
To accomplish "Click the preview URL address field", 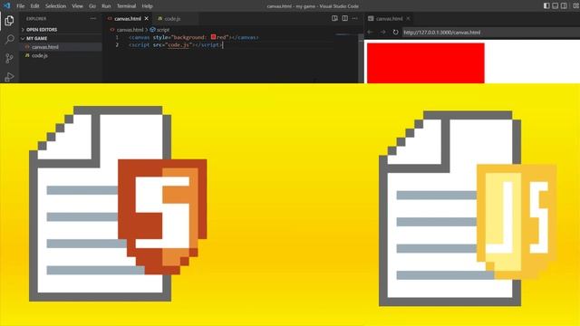I will pyautogui.click(x=490, y=33).
